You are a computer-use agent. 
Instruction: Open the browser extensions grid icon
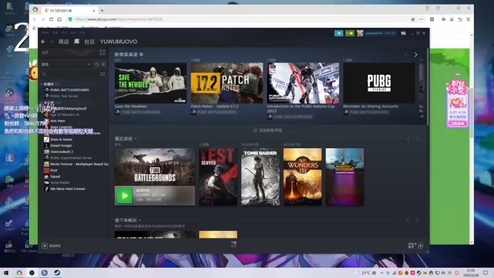(432, 19)
